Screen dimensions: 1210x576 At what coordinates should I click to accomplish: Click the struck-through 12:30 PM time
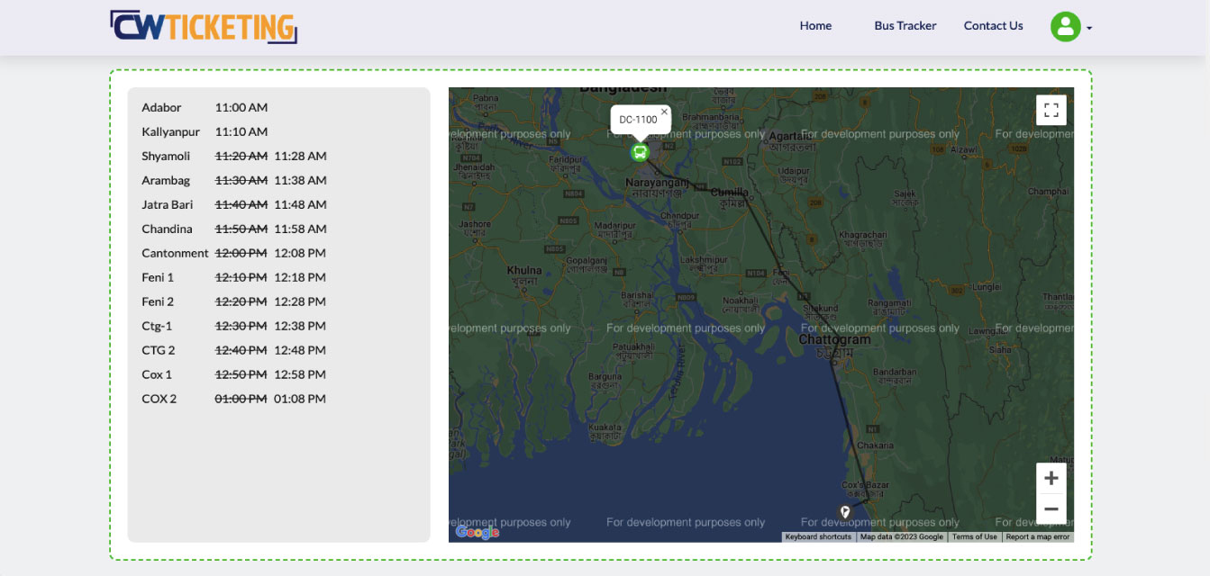coord(241,326)
